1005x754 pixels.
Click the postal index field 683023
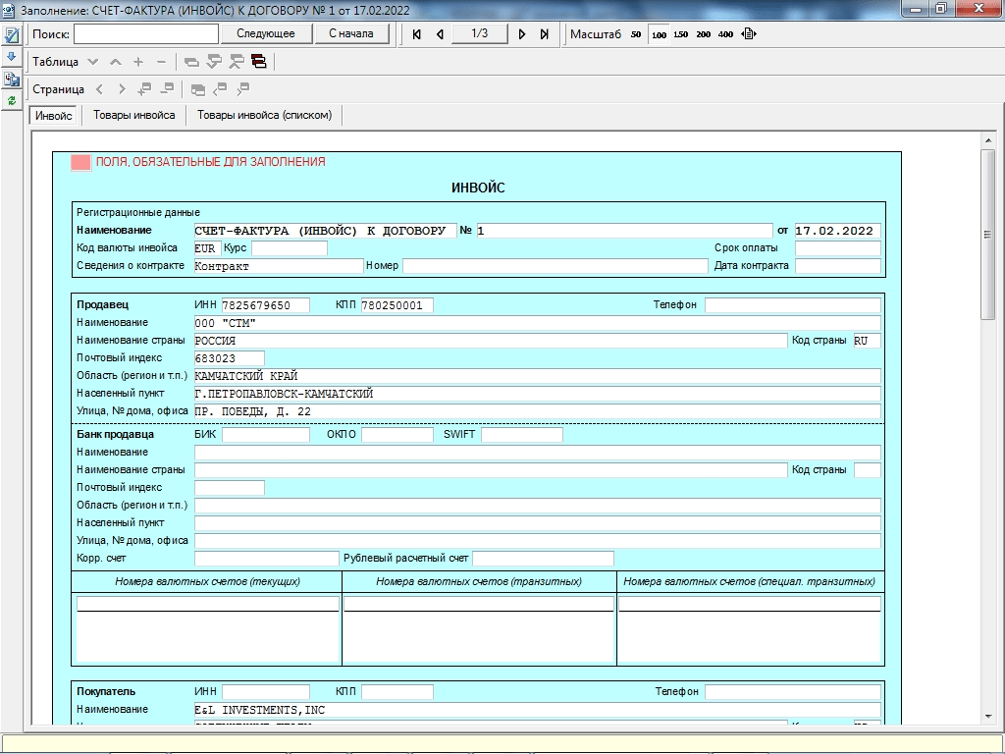click(230, 358)
